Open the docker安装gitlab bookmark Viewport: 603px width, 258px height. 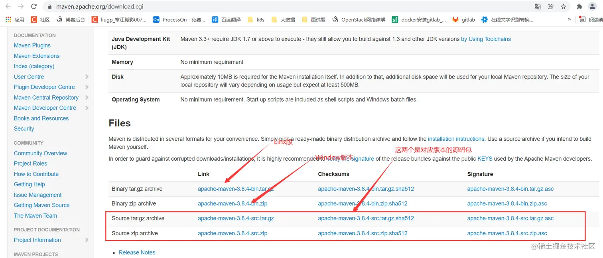pos(419,20)
